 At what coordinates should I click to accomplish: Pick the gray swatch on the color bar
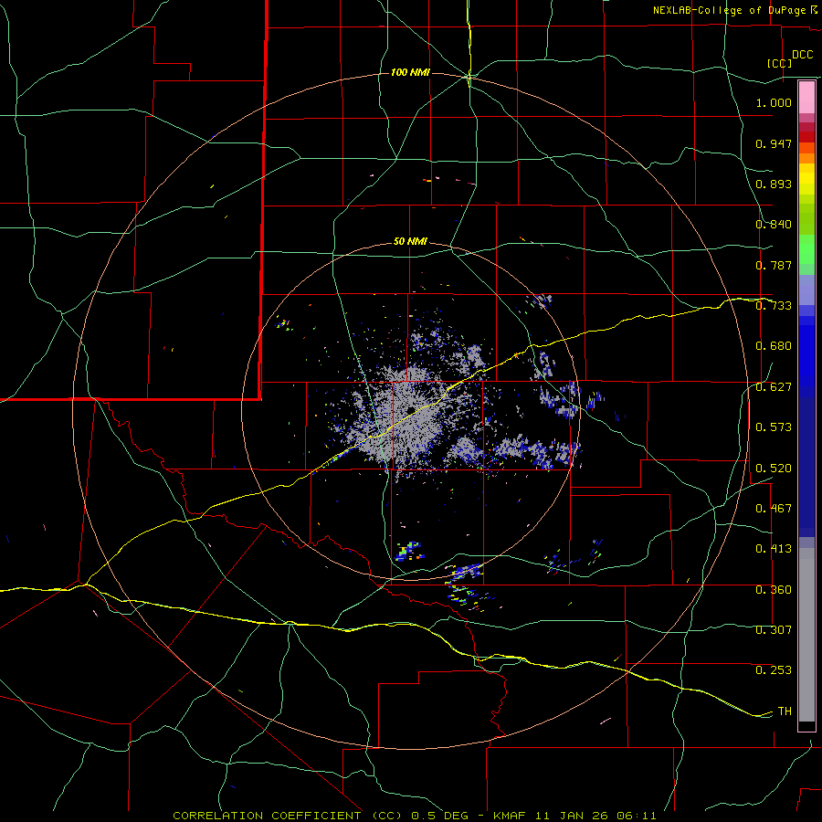806,635
